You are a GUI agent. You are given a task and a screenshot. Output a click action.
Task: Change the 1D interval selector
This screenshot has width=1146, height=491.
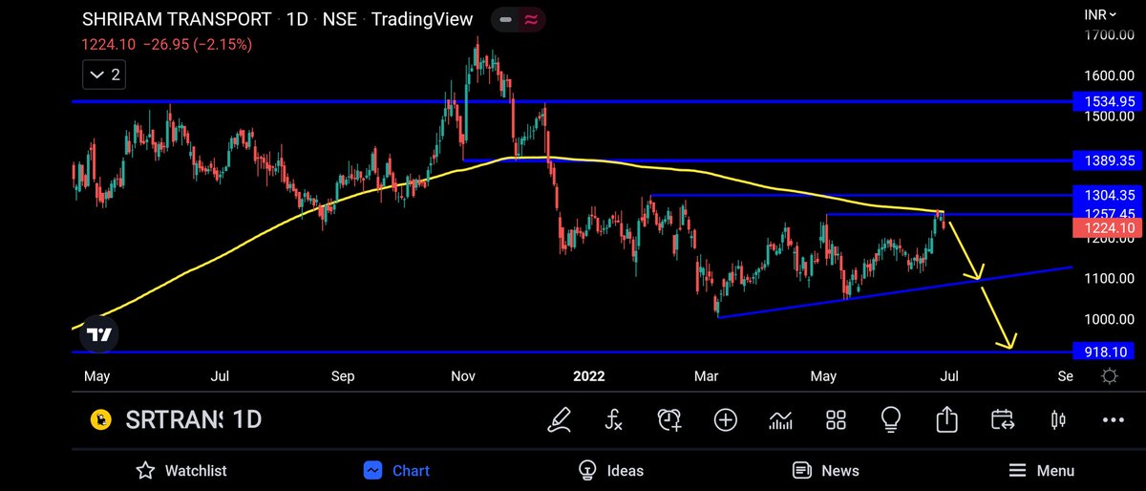pos(247,419)
